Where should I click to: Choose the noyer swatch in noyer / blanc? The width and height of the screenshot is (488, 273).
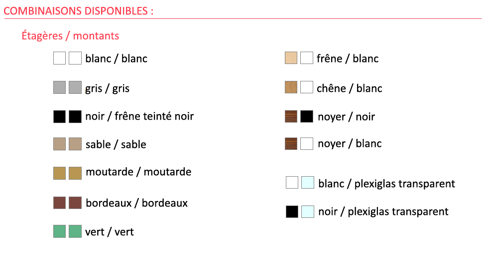click(291, 143)
